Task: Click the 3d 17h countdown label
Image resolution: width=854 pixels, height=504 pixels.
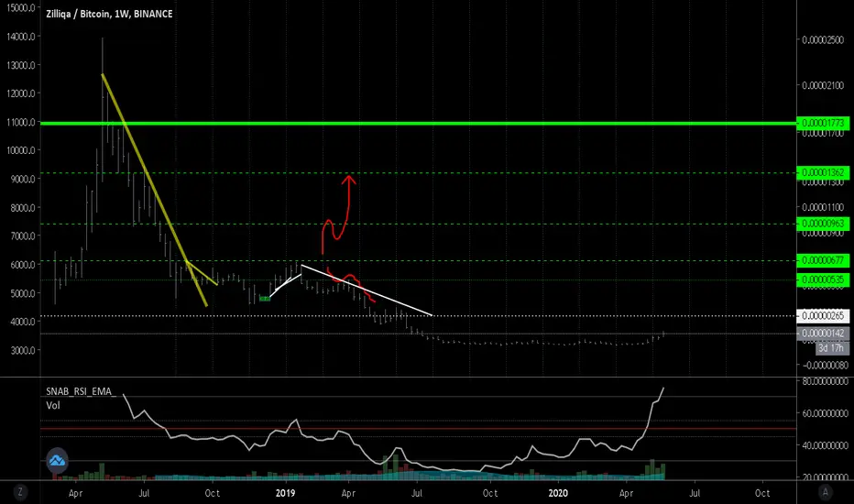Action: tap(830, 347)
